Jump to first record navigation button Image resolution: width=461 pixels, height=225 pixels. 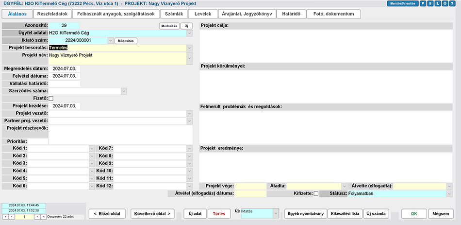(x=5, y=217)
